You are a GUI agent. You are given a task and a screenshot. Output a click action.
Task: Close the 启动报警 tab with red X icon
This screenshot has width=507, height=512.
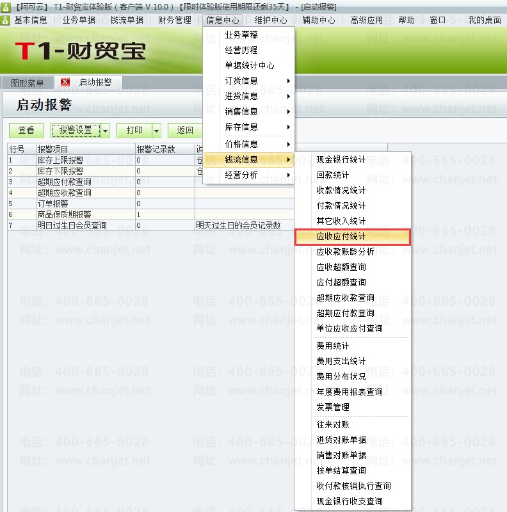[65, 82]
